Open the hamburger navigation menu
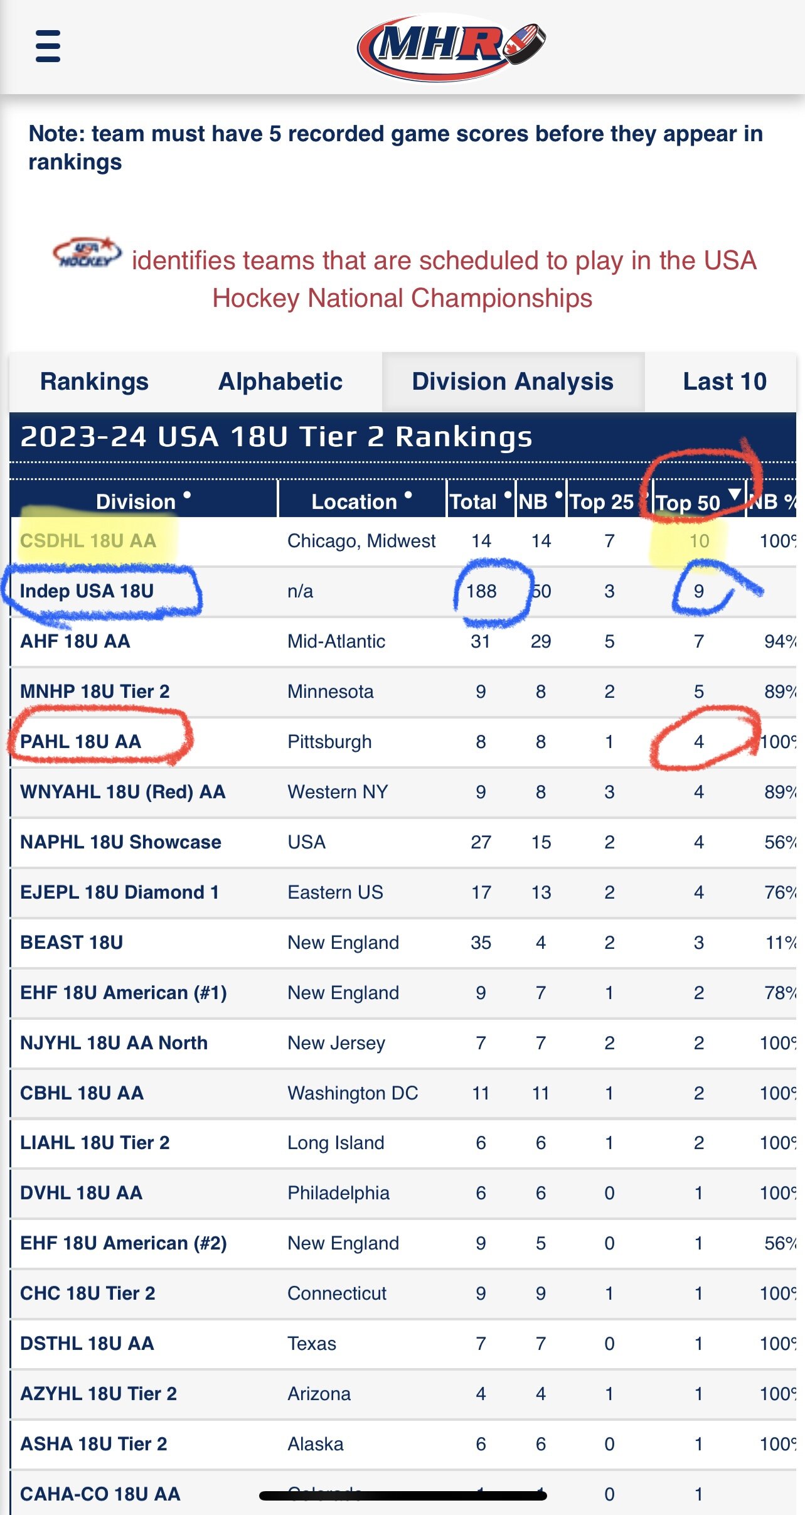The image size is (805, 1515). (x=48, y=46)
